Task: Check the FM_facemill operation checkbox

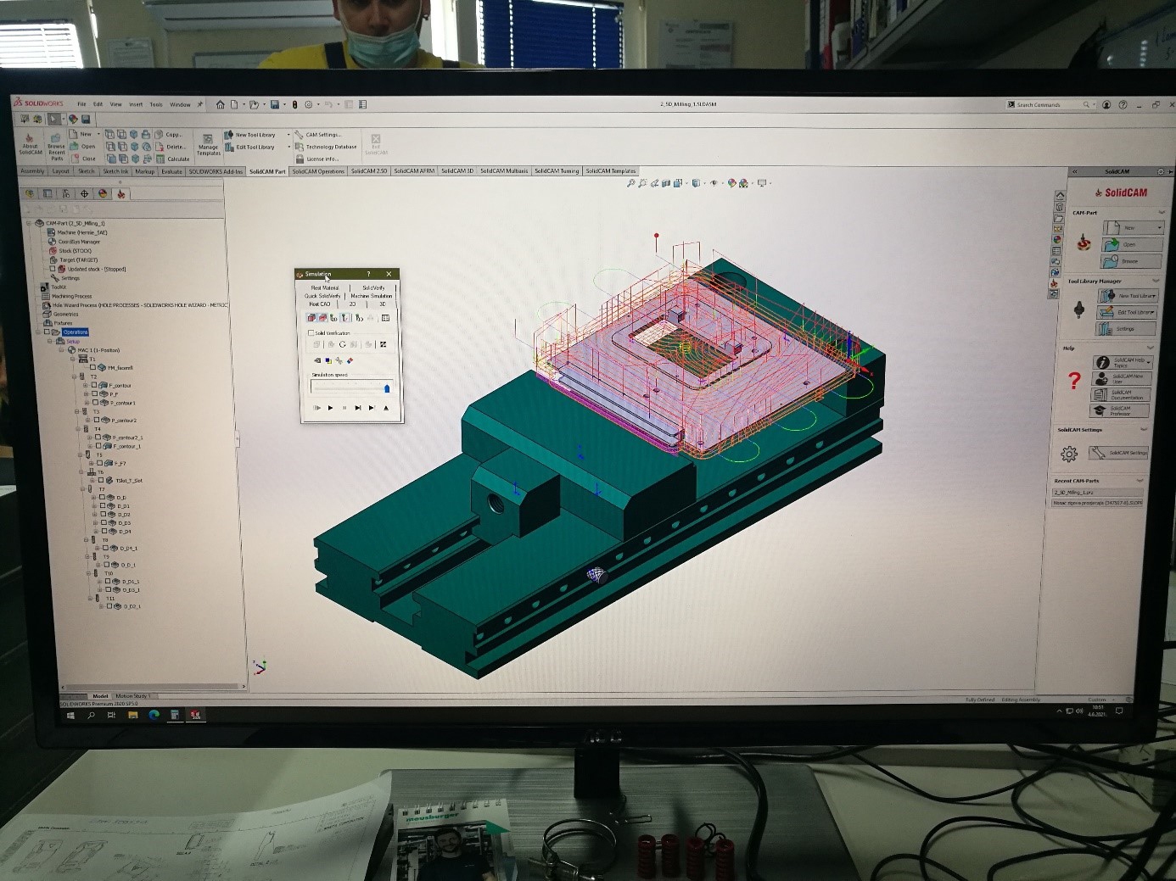Action: [x=93, y=367]
